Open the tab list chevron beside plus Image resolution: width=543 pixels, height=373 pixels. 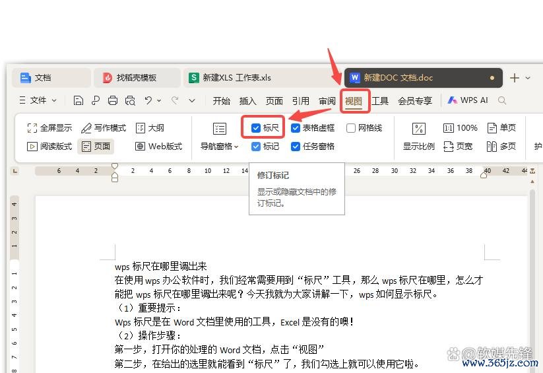[x=528, y=78]
